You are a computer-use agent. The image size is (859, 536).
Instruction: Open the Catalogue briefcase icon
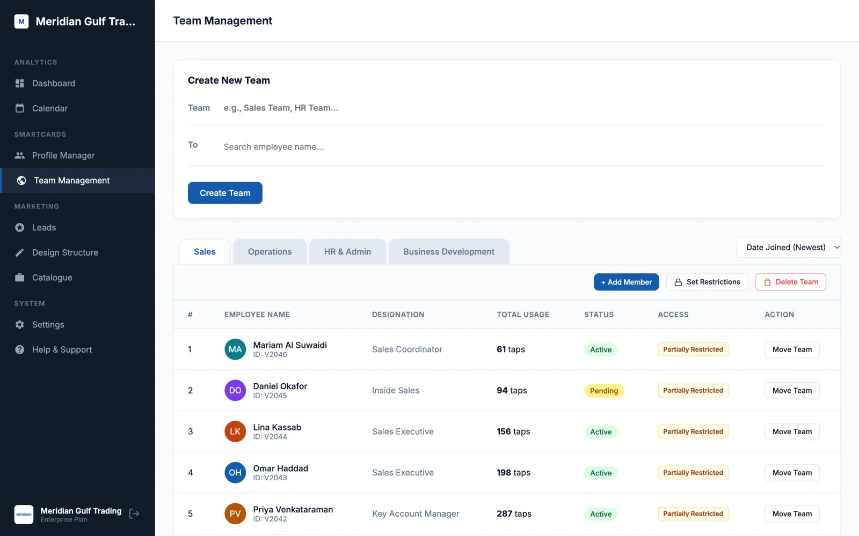tap(20, 278)
